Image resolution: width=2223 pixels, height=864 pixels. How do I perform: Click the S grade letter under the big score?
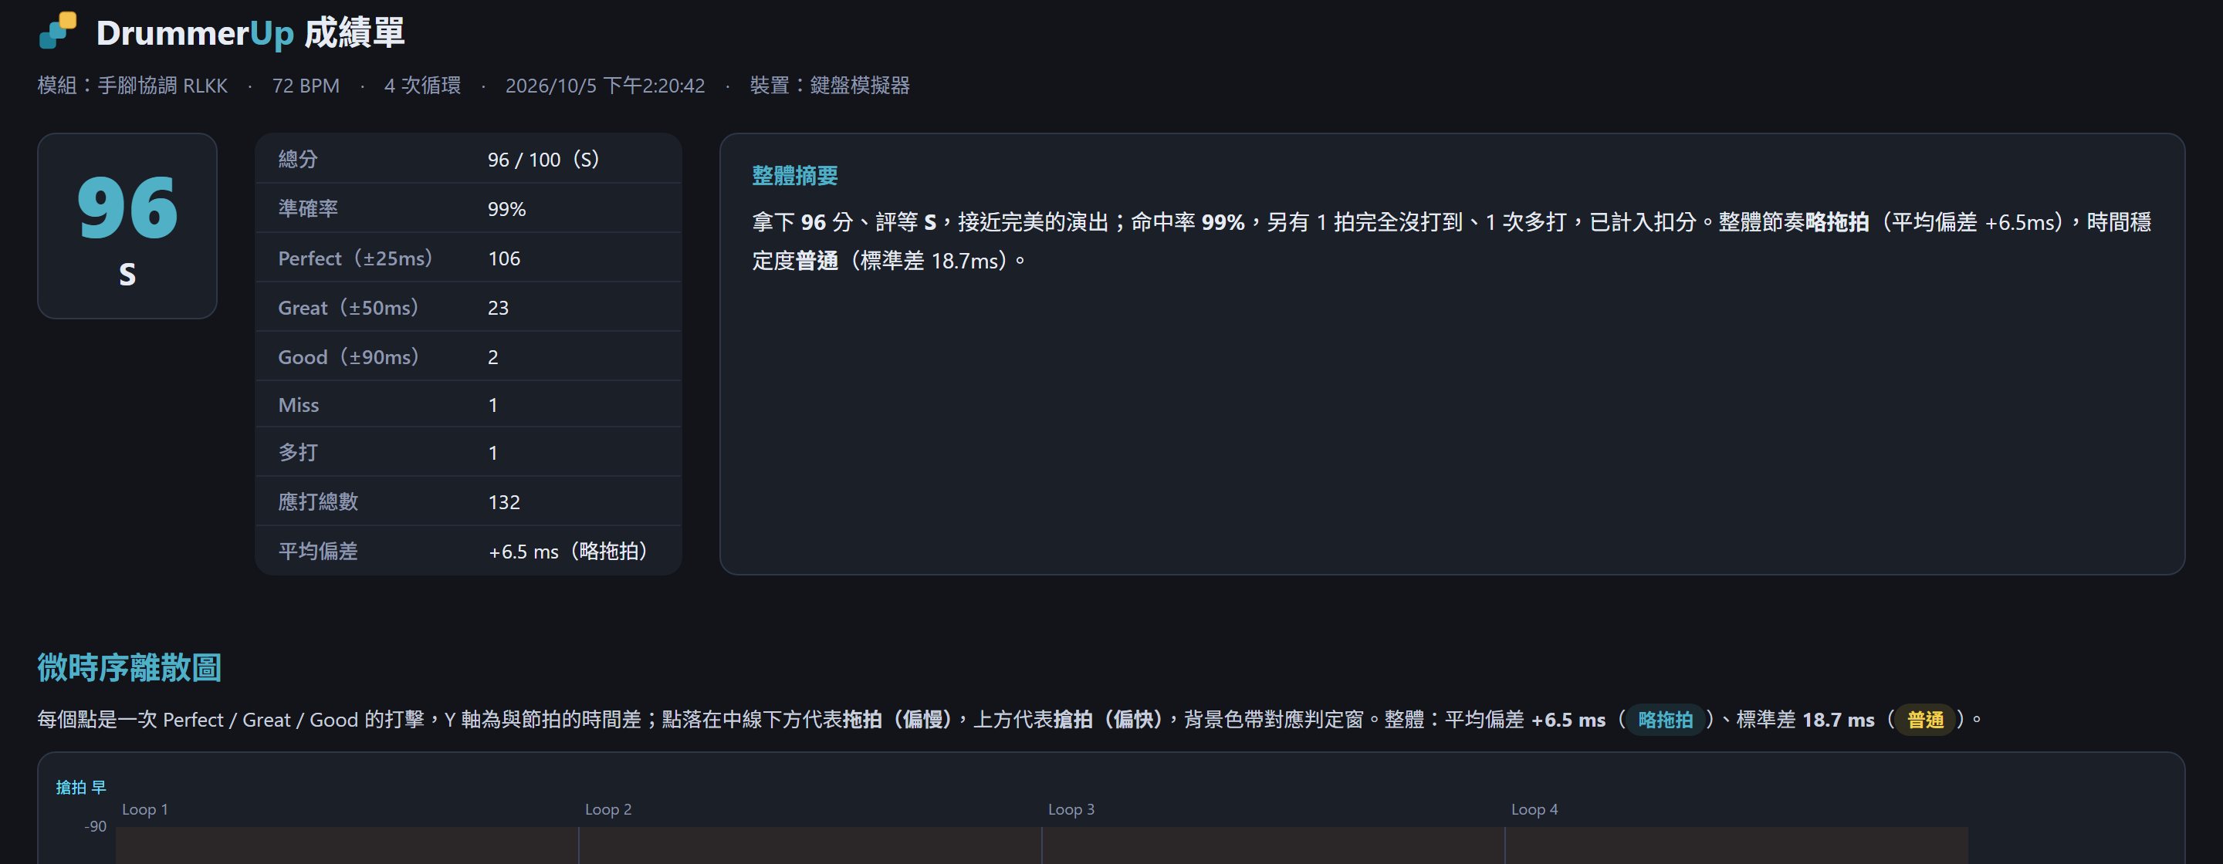click(127, 274)
